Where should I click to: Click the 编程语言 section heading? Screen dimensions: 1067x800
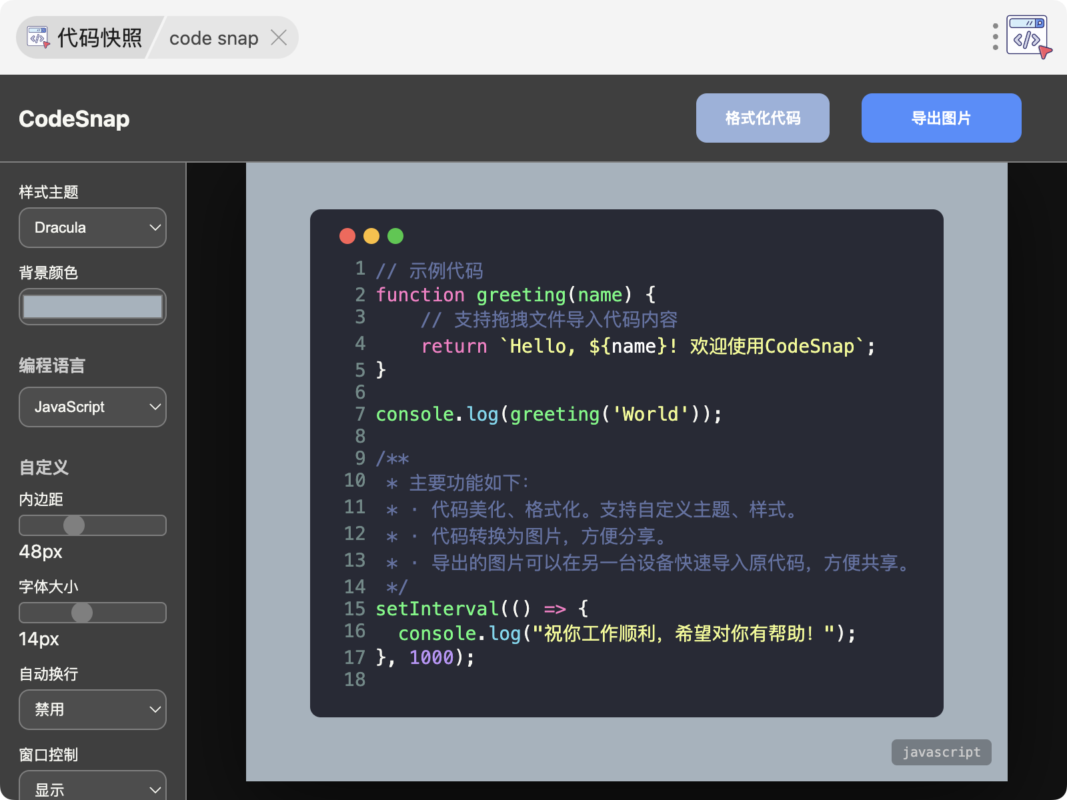pyautogui.click(x=52, y=365)
